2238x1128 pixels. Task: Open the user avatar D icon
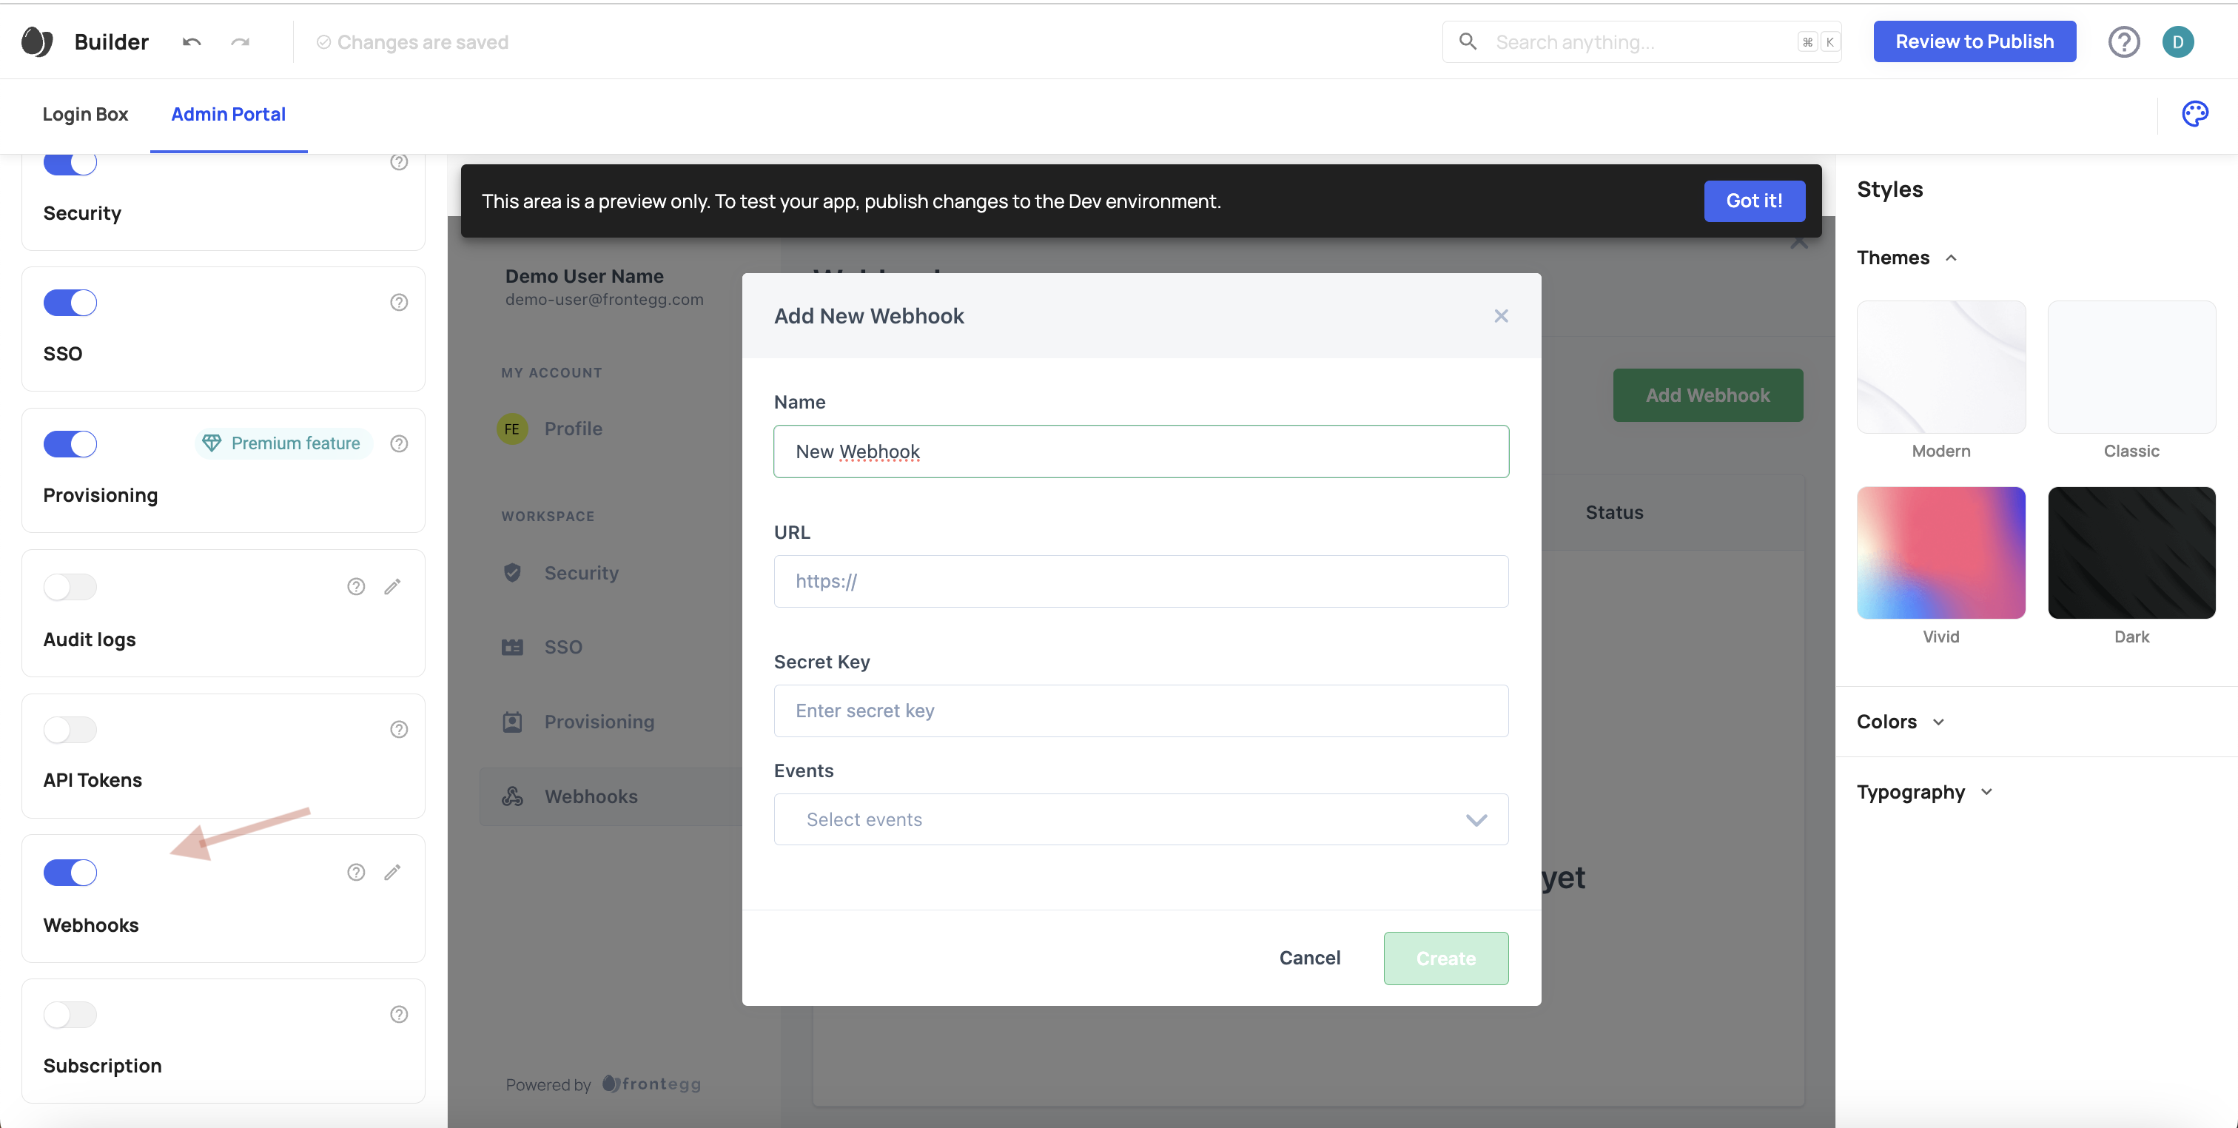tap(2177, 41)
